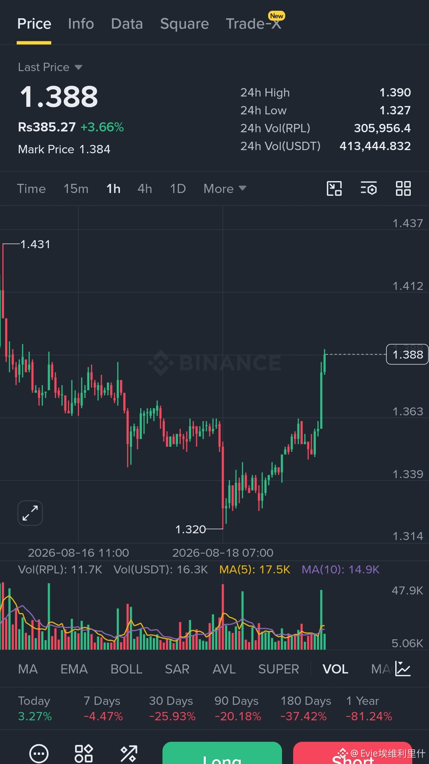Image resolution: width=429 pixels, height=764 pixels.
Task: Expand the More timeframes dropdown
Action: pyautogui.click(x=225, y=189)
